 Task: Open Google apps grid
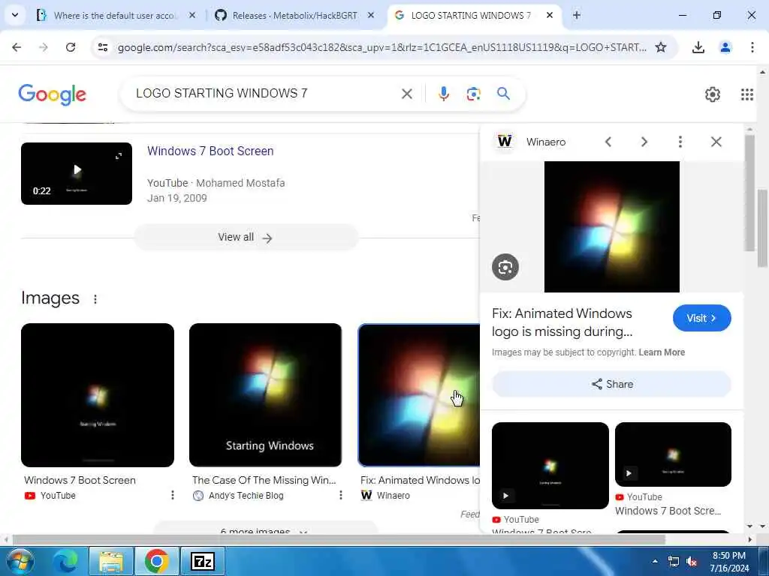(x=747, y=94)
